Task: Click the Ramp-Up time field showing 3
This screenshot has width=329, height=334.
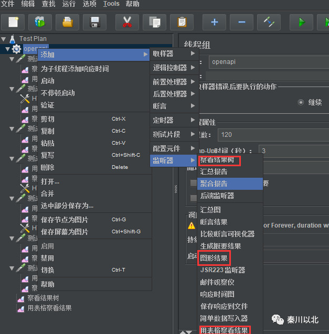Action: [x=294, y=151]
